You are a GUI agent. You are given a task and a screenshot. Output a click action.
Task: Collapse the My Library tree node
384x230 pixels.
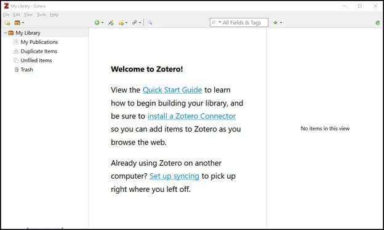[5, 33]
